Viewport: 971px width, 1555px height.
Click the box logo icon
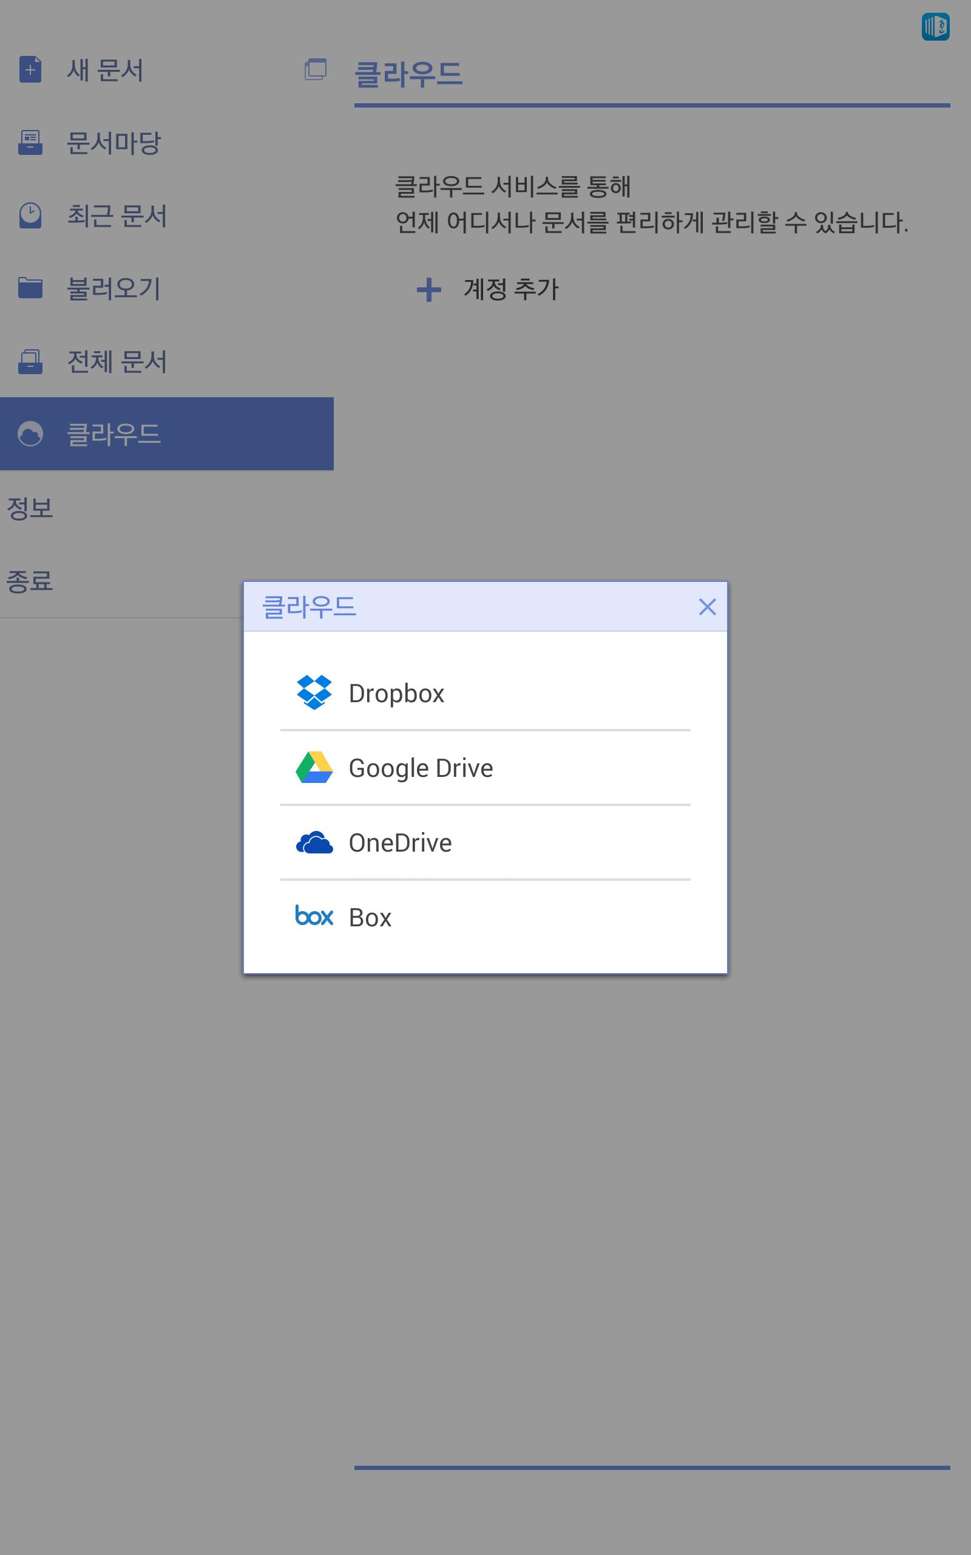314,915
